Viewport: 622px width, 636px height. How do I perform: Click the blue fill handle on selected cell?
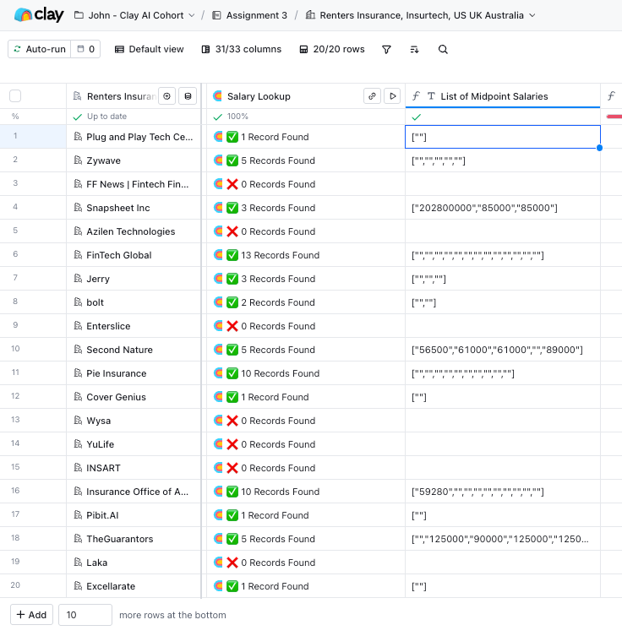600,148
